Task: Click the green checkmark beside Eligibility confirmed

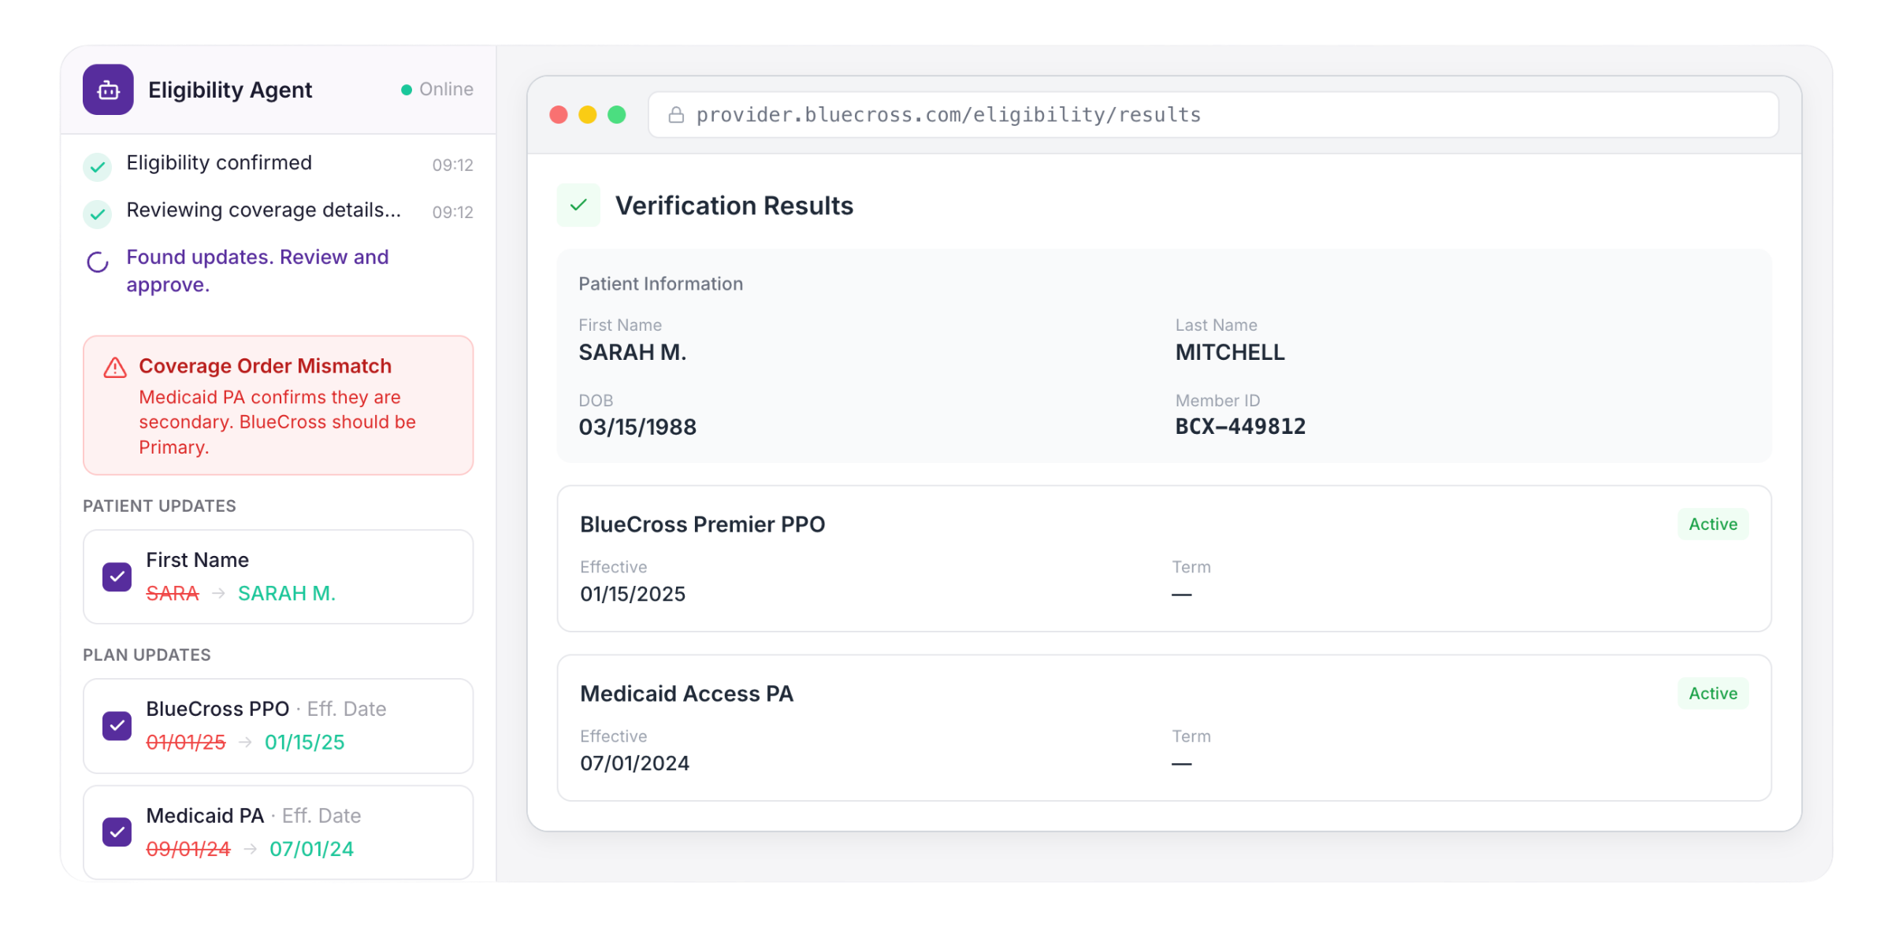Action: click(x=98, y=166)
